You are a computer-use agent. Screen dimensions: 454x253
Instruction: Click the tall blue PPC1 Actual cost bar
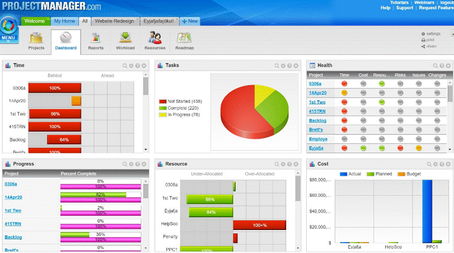(427, 211)
